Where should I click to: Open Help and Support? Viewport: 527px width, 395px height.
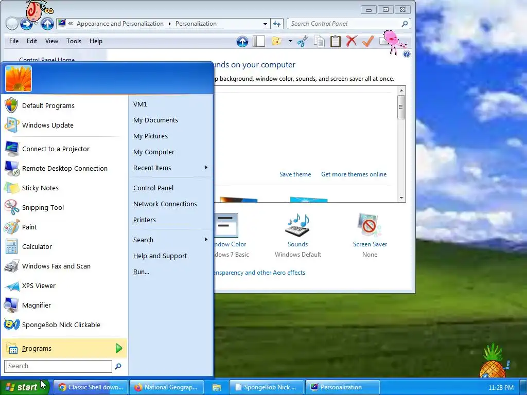(x=171, y=256)
